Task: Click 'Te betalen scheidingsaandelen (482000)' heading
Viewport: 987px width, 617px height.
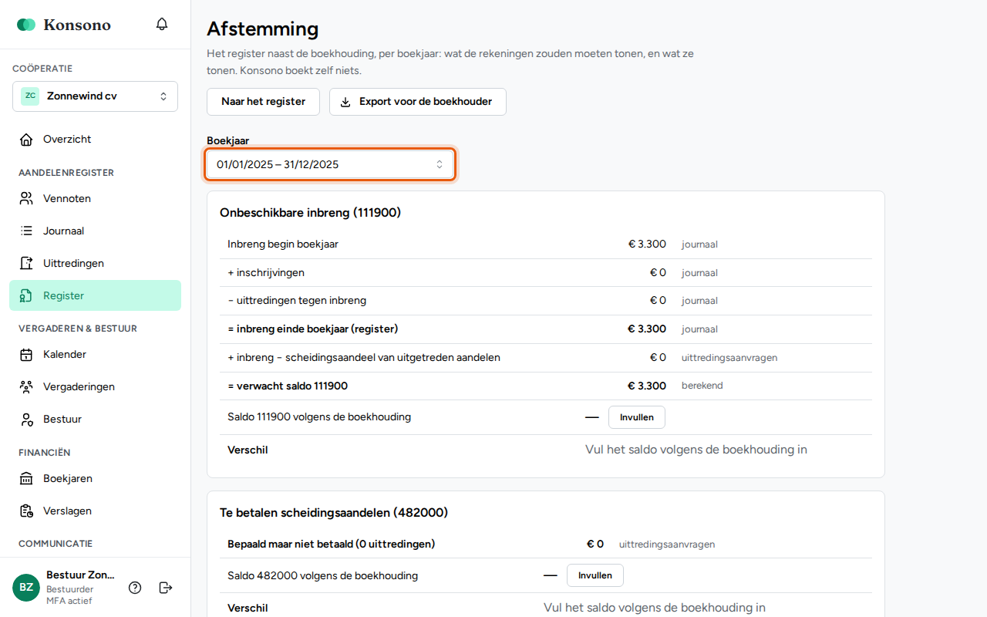Action: 334,513
